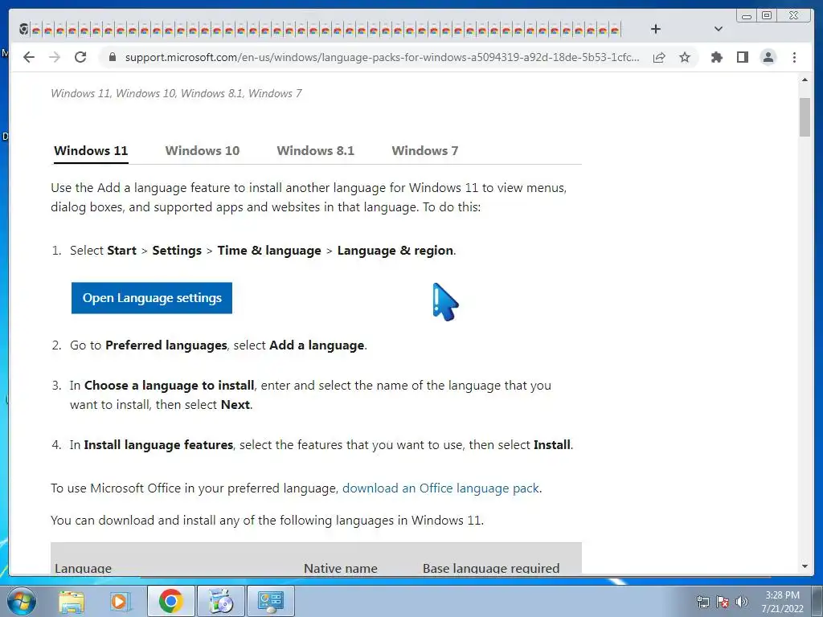Screen dimensions: 823x617
Task: Go back to the previous page
Action: coord(29,57)
